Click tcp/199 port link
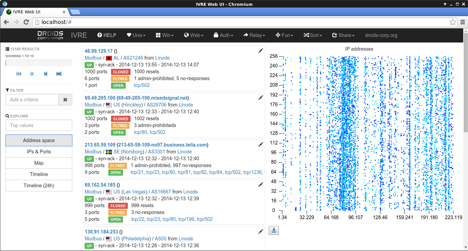468x251 pixels. pos(186,219)
